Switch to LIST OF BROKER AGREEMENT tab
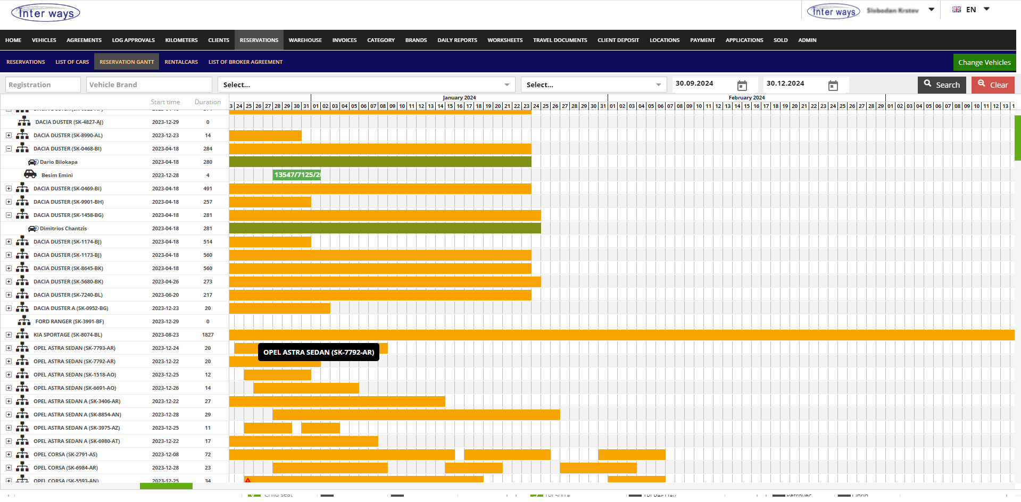Image resolution: width=1021 pixels, height=502 pixels. click(x=245, y=62)
